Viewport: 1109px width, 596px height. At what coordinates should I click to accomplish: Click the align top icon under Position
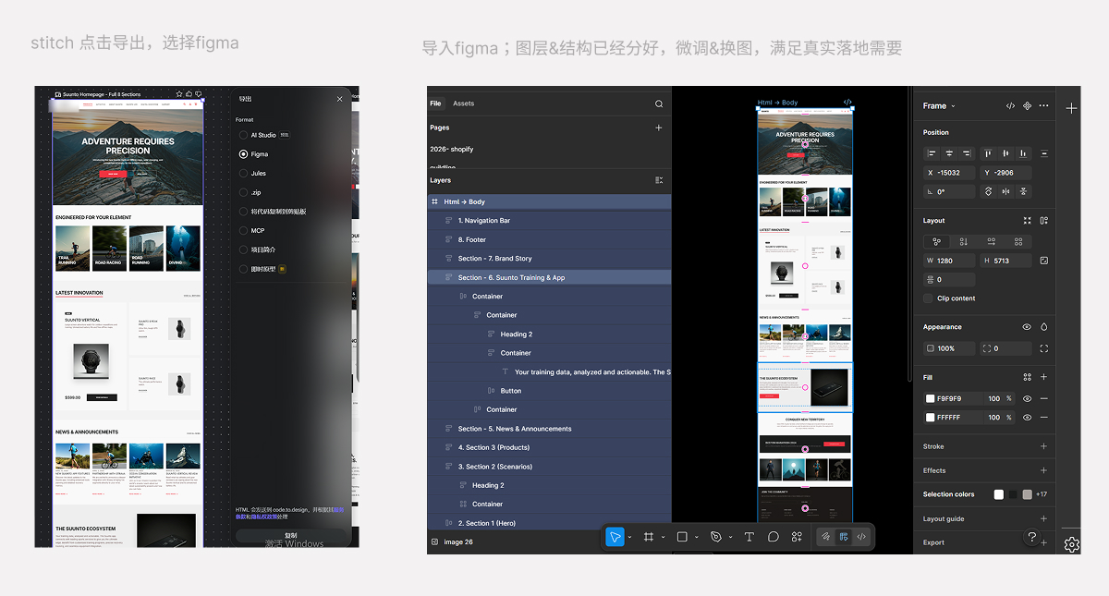[x=988, y=153]
